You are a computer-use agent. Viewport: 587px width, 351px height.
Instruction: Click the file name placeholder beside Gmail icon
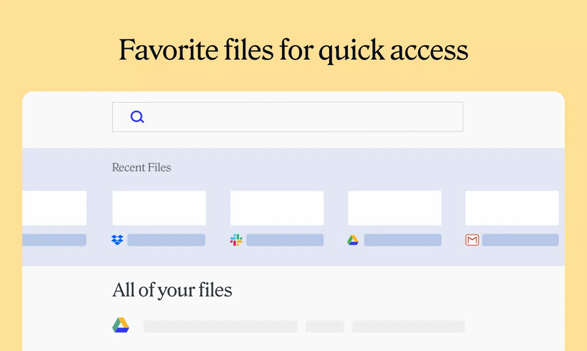click(520, 240)
